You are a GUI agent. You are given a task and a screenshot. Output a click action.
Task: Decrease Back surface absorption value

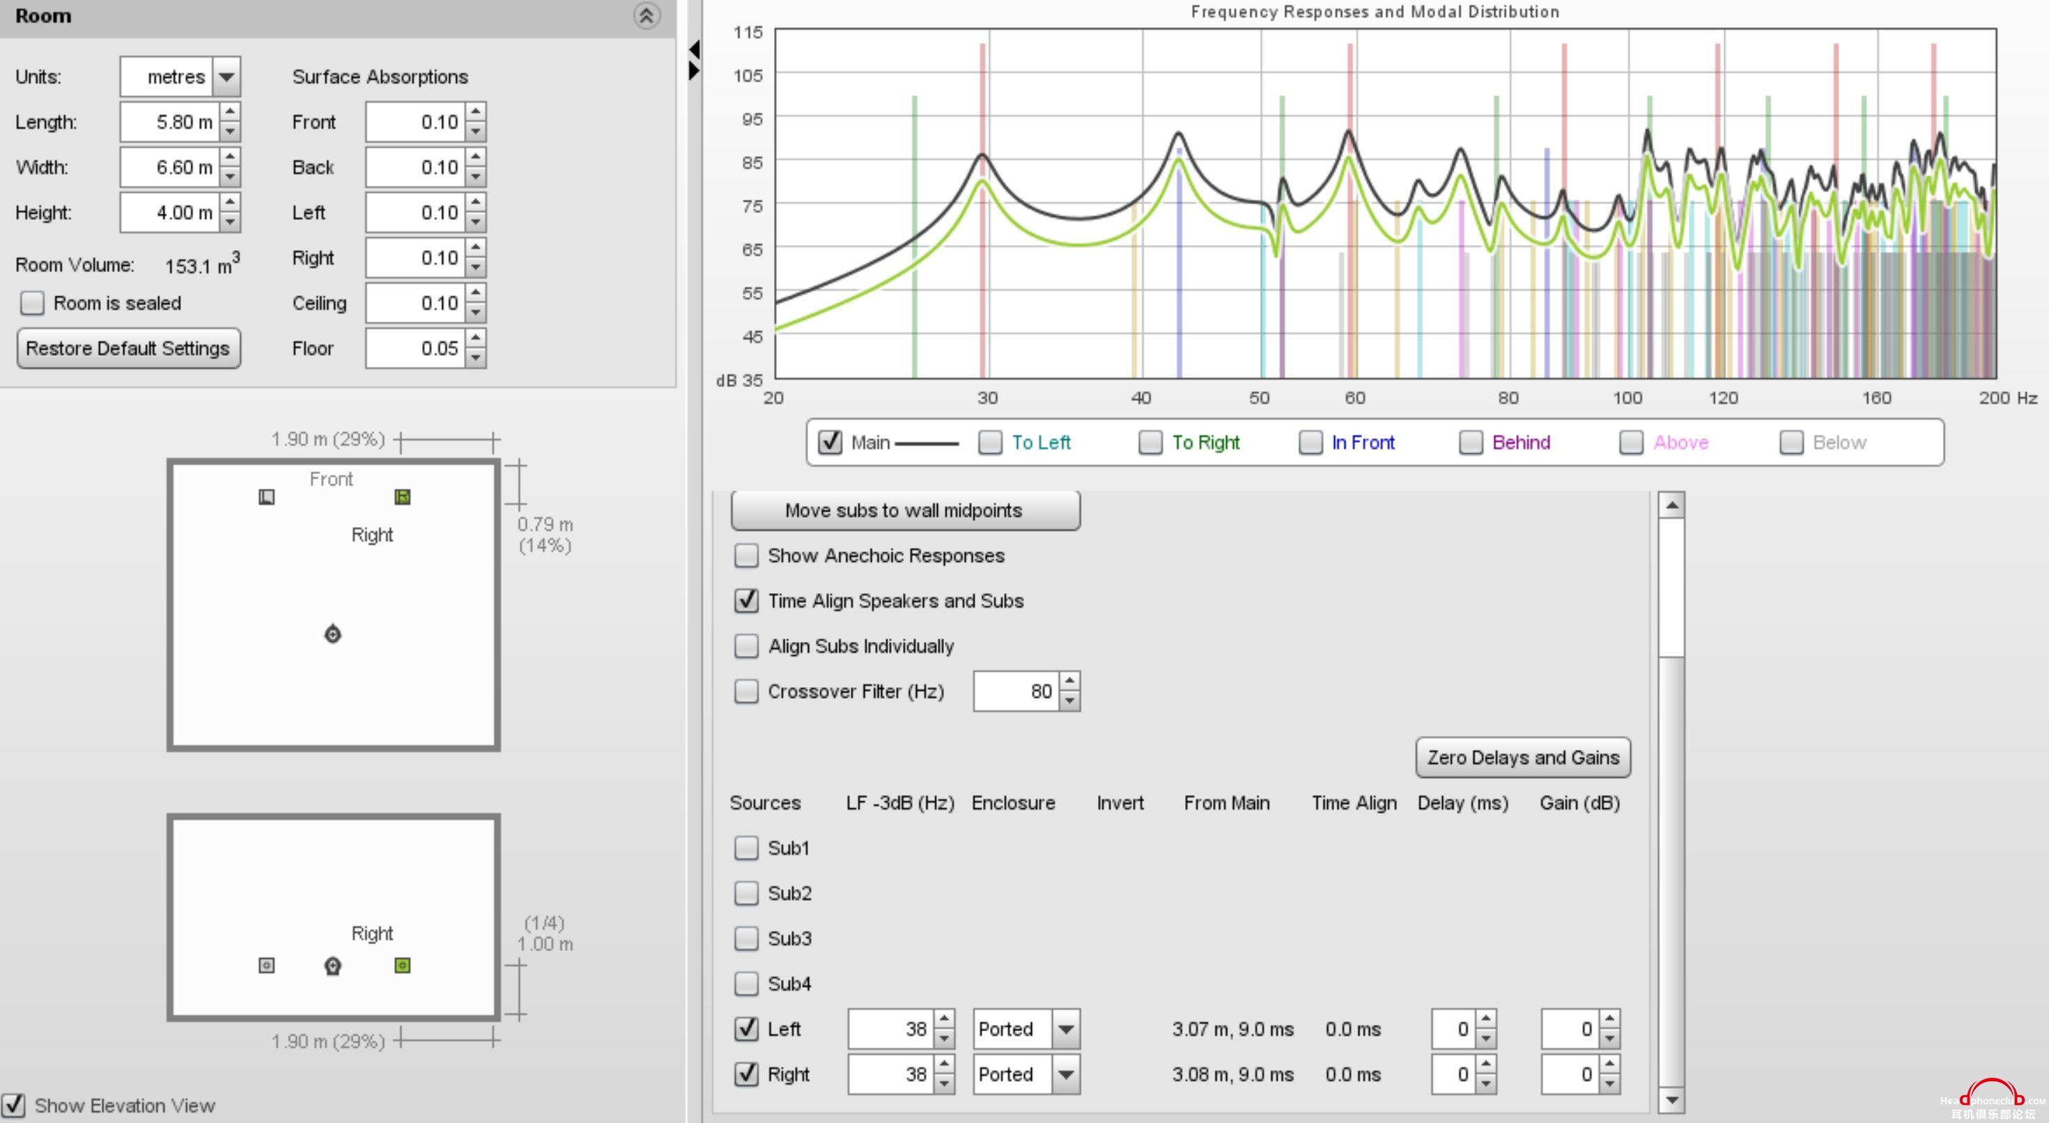pos(476,176)
